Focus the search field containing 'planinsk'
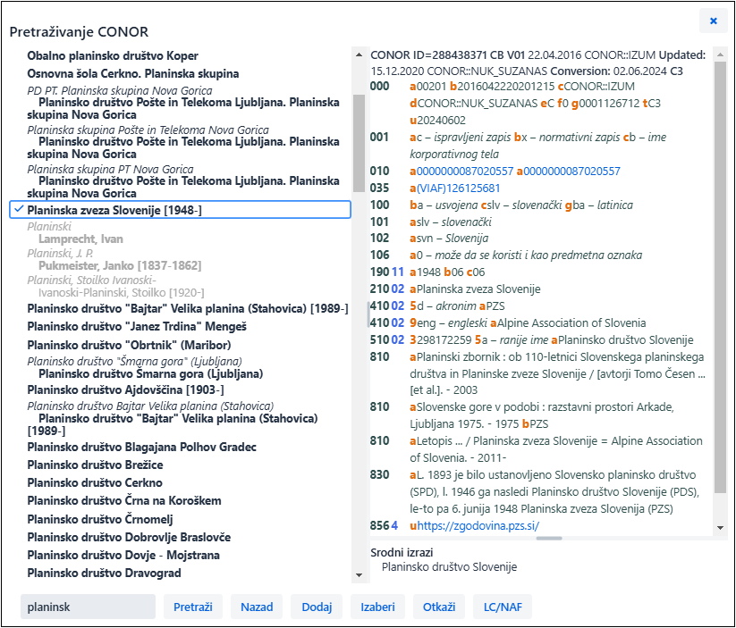Image resolution: width=736 pixels, height=628 pixels. click(88, 607)
